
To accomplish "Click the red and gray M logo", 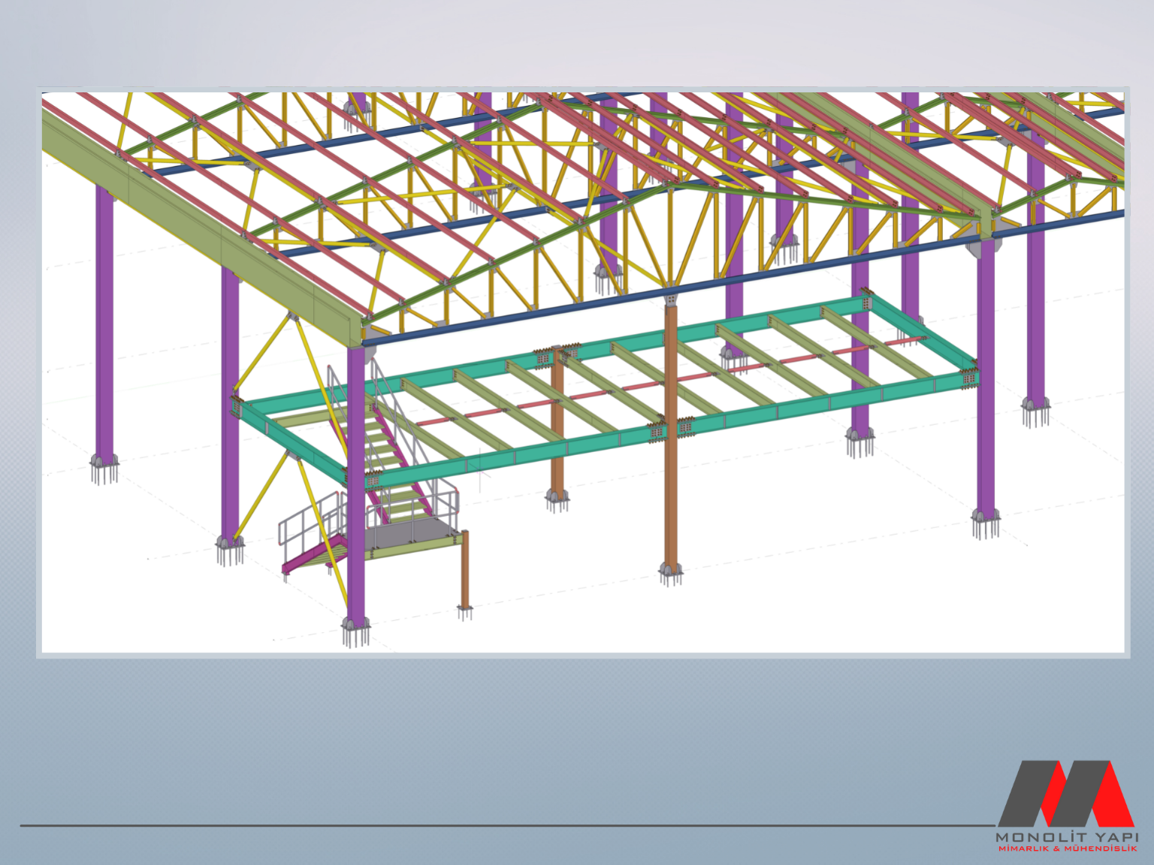I will pos(1065,793).
